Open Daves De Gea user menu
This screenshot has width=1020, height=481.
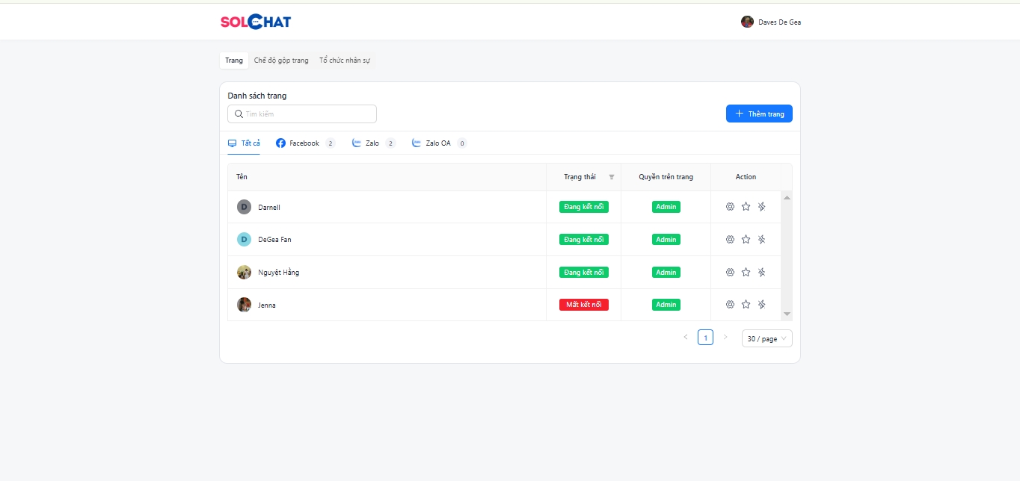pos(771,22)
